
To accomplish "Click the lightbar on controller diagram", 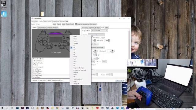I will point(55,33).
